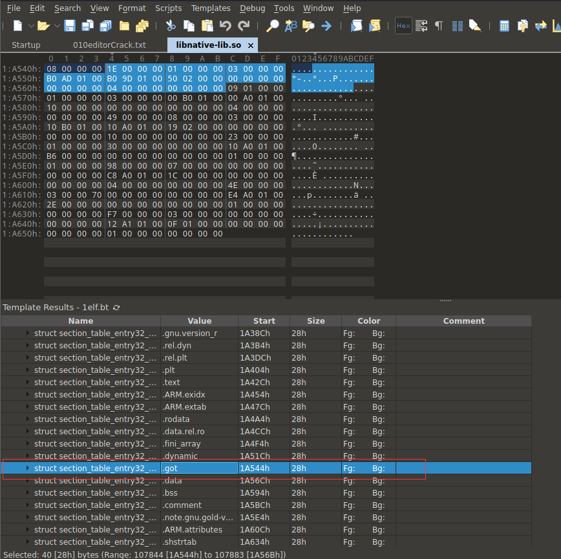The height and width of the screenshot is (559, 561).
Task: Refresh Template Results for 1elf.bt
Action: pos(116,308)
